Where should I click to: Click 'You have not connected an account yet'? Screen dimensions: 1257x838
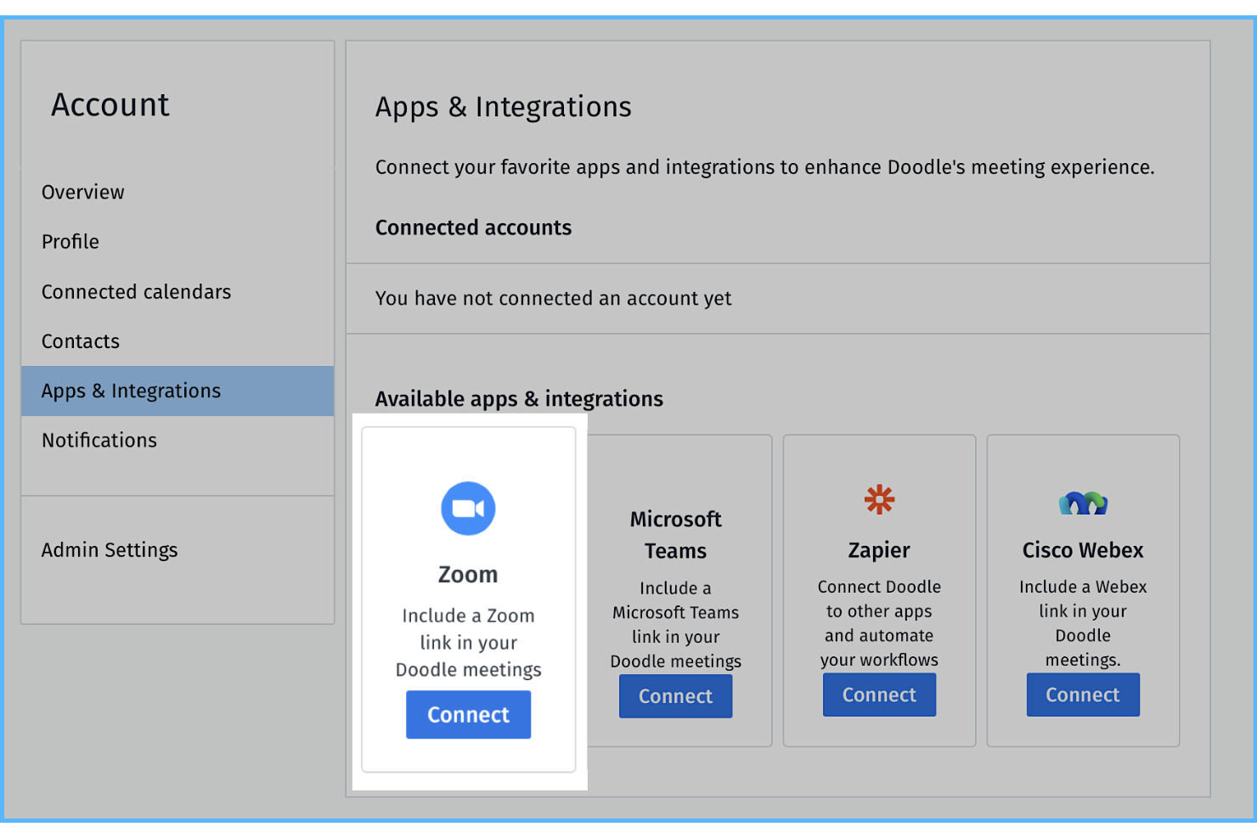(x=553, y=298)
